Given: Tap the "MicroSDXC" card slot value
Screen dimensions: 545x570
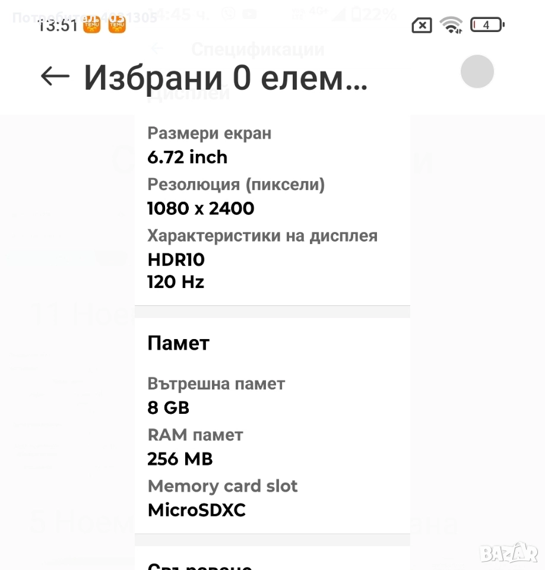Looking at the screenshot, I should 197,510.
